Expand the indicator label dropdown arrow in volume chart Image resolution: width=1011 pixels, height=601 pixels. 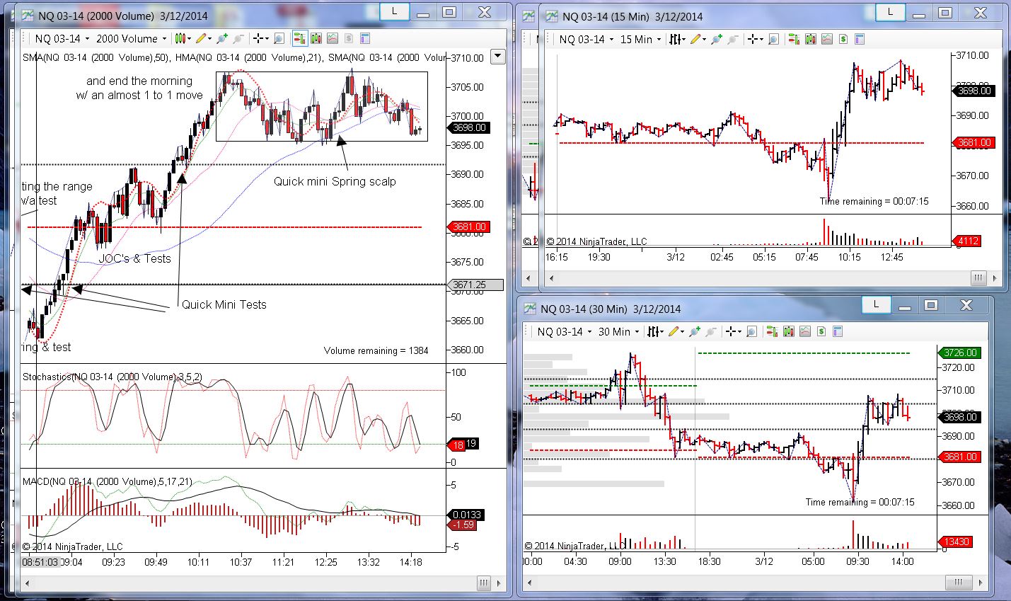pos(498,56)
